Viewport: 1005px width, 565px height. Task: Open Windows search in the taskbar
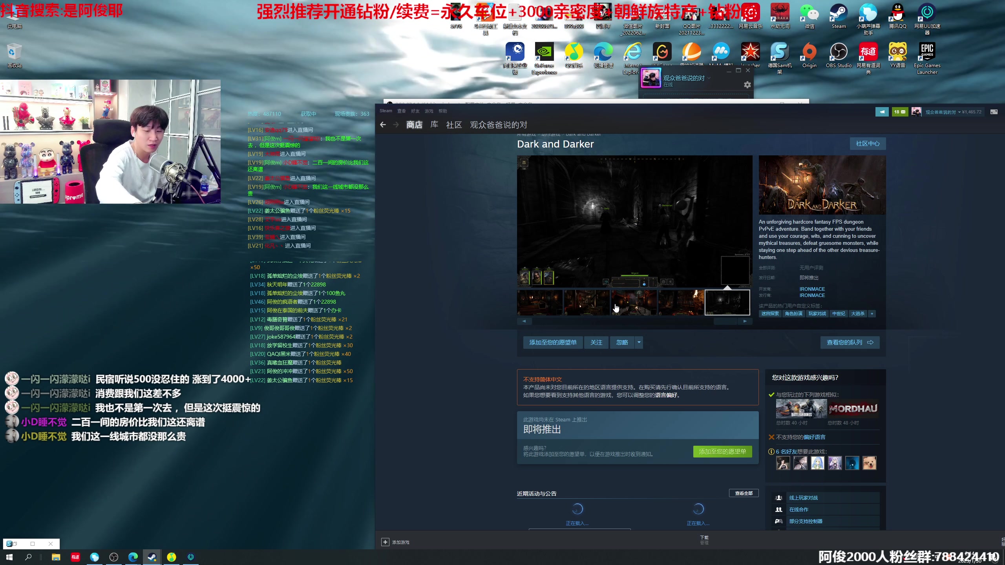(x=28, y=557)
